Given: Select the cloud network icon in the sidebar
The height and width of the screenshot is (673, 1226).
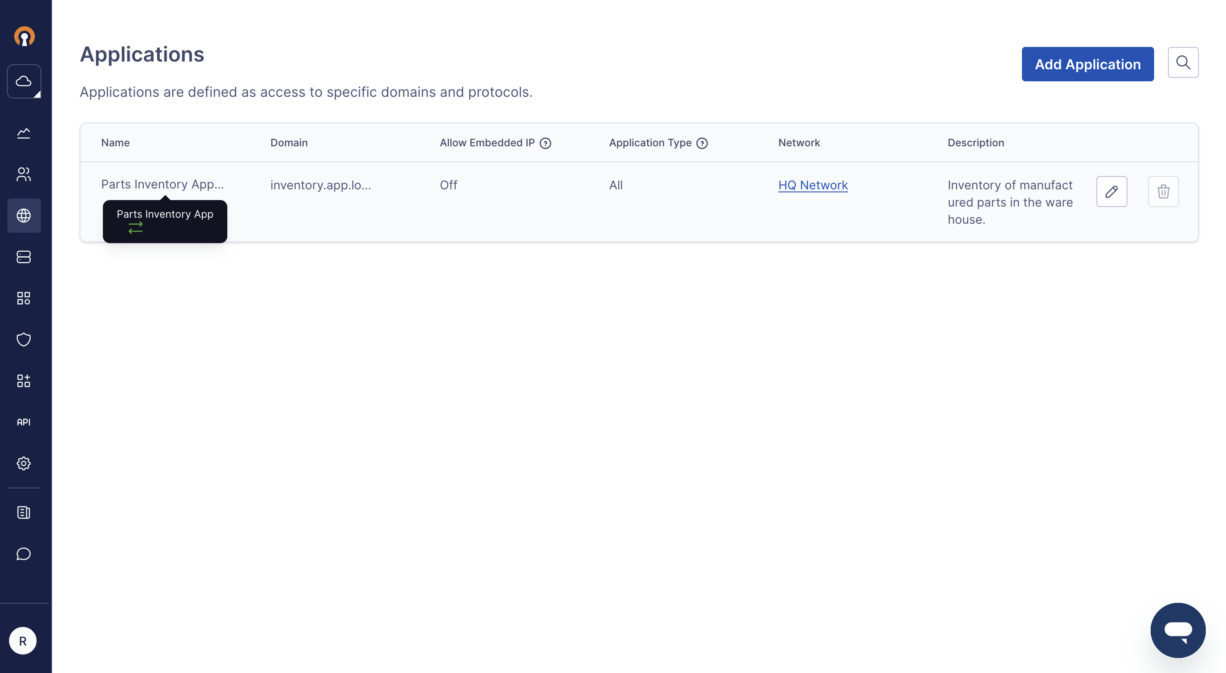Looking at the screenshot, I should click(x=24, y=81).
